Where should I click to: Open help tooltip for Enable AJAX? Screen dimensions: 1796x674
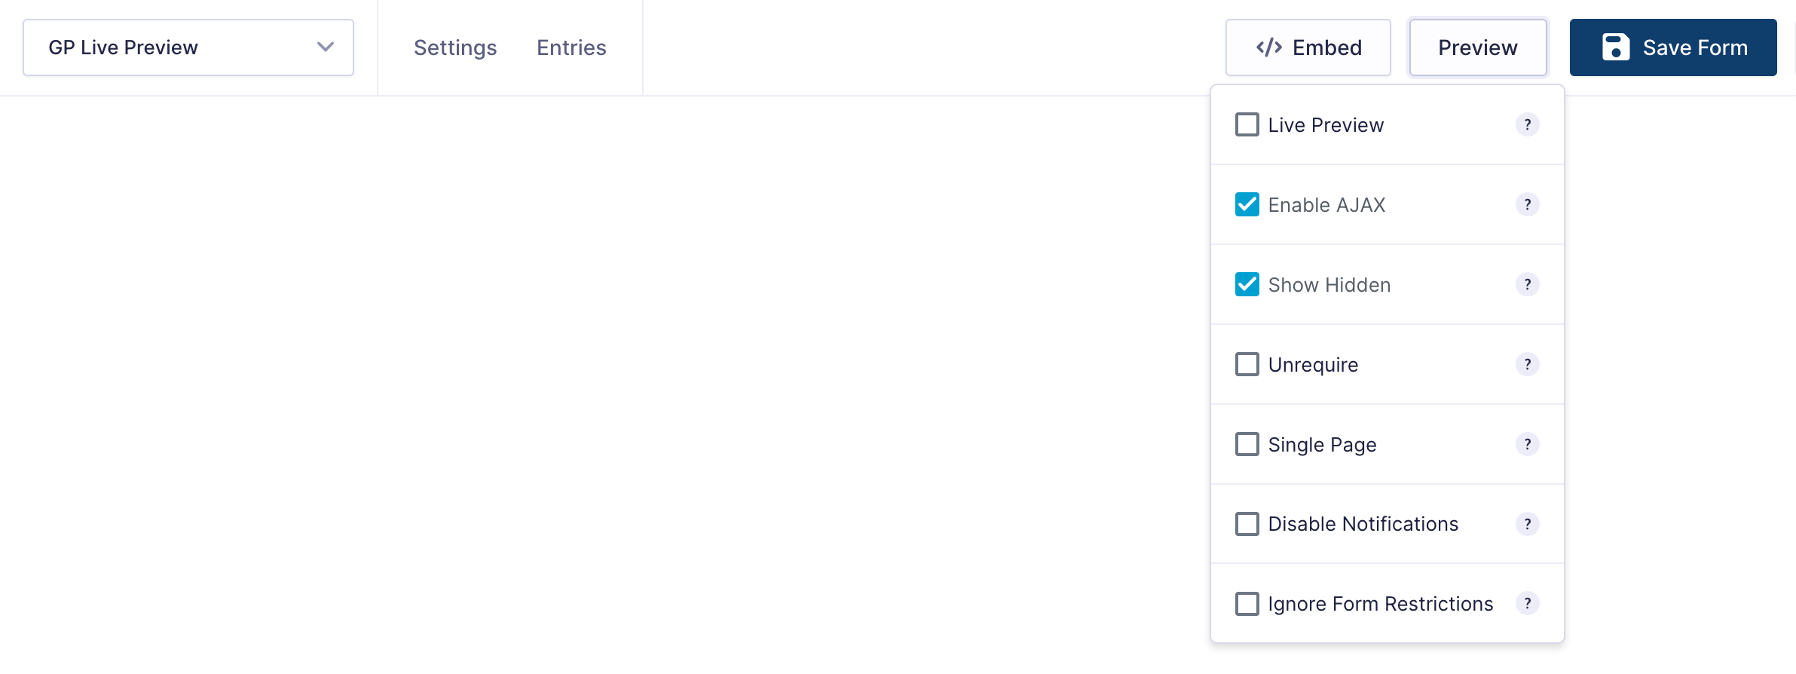(x=1527, y=204)
